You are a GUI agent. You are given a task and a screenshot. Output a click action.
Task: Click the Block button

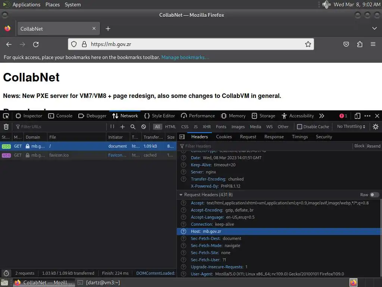[359, 146]
